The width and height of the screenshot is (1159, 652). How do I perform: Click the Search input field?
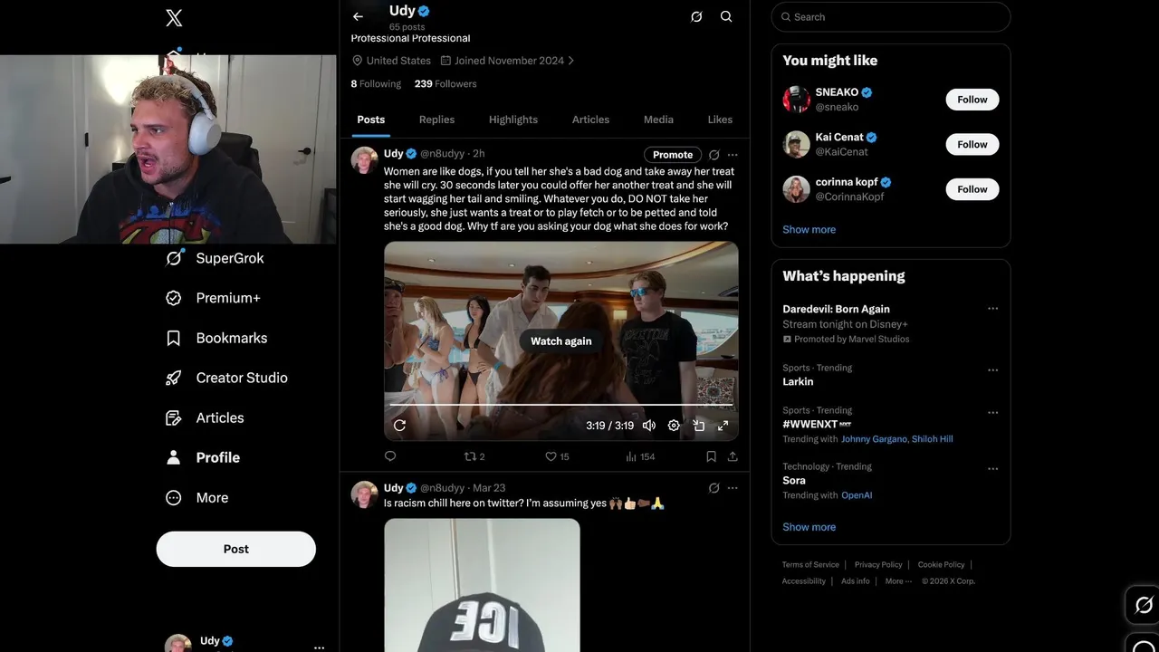pyautogui.click(x=891, y=17)
